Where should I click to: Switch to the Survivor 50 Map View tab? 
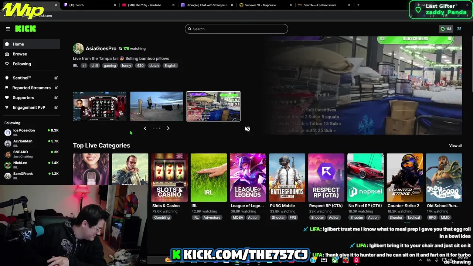[x=265, y=5]
